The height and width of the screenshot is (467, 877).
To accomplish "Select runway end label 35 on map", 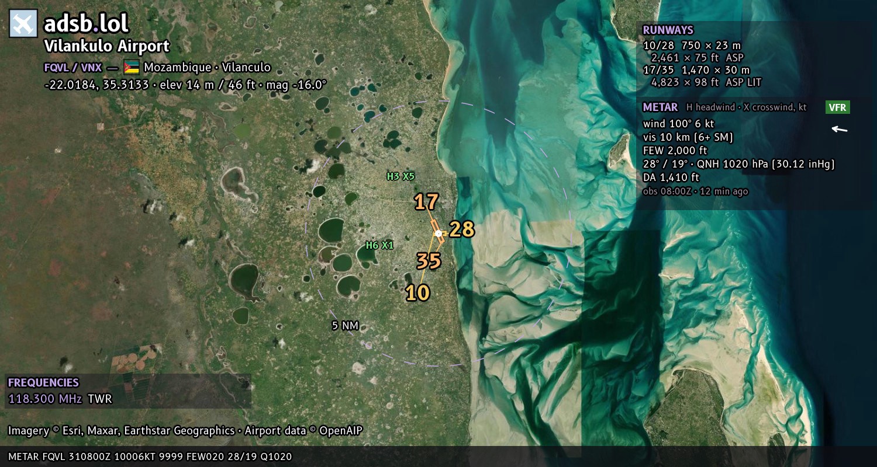I will point(429,261).
